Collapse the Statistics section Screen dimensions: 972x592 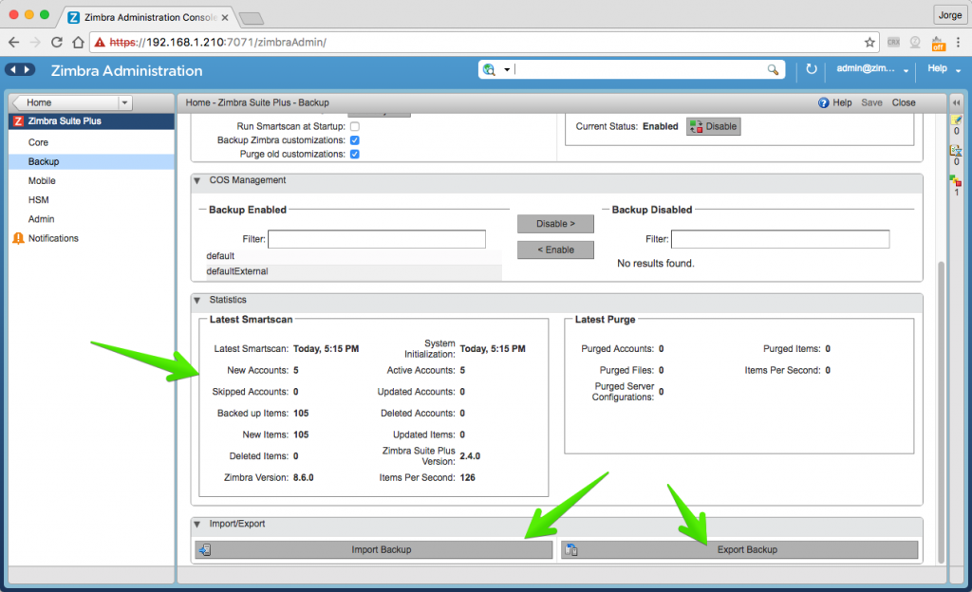[x=197, y=301]
